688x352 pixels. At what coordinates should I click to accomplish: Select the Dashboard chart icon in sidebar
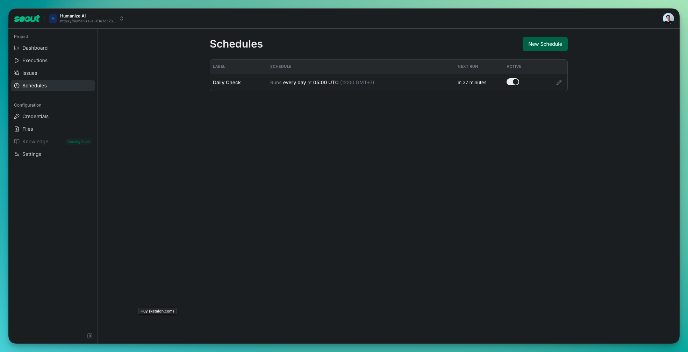[17, 48]
